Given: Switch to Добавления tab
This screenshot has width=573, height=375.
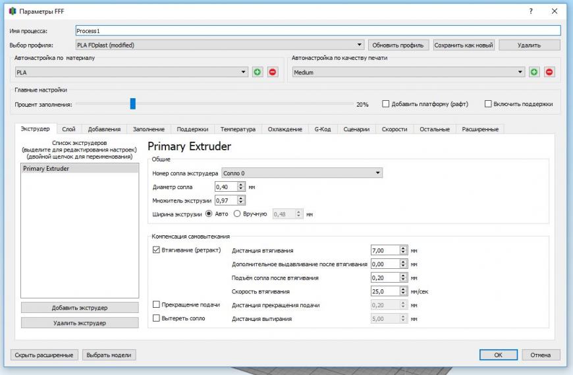Looking at the screenshot, I should point(104,129).
